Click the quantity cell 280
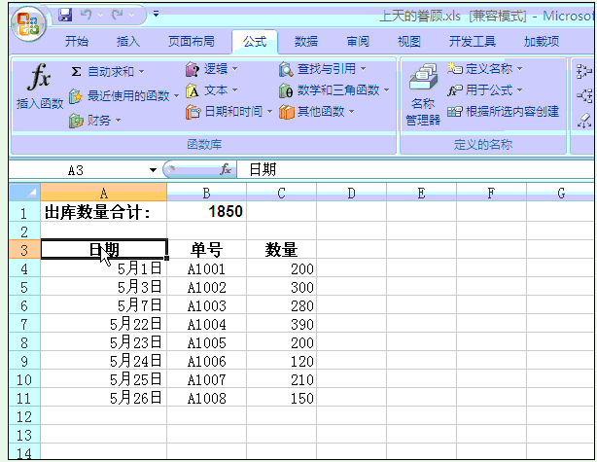The width and height of the screenshot is (597, 462). pyautogui.click(x=281, y=305)
